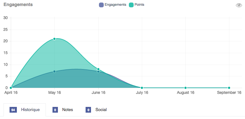Screen dimensions: 245x119
Task: Click the Engagements panel title
Action: [18, 4]
